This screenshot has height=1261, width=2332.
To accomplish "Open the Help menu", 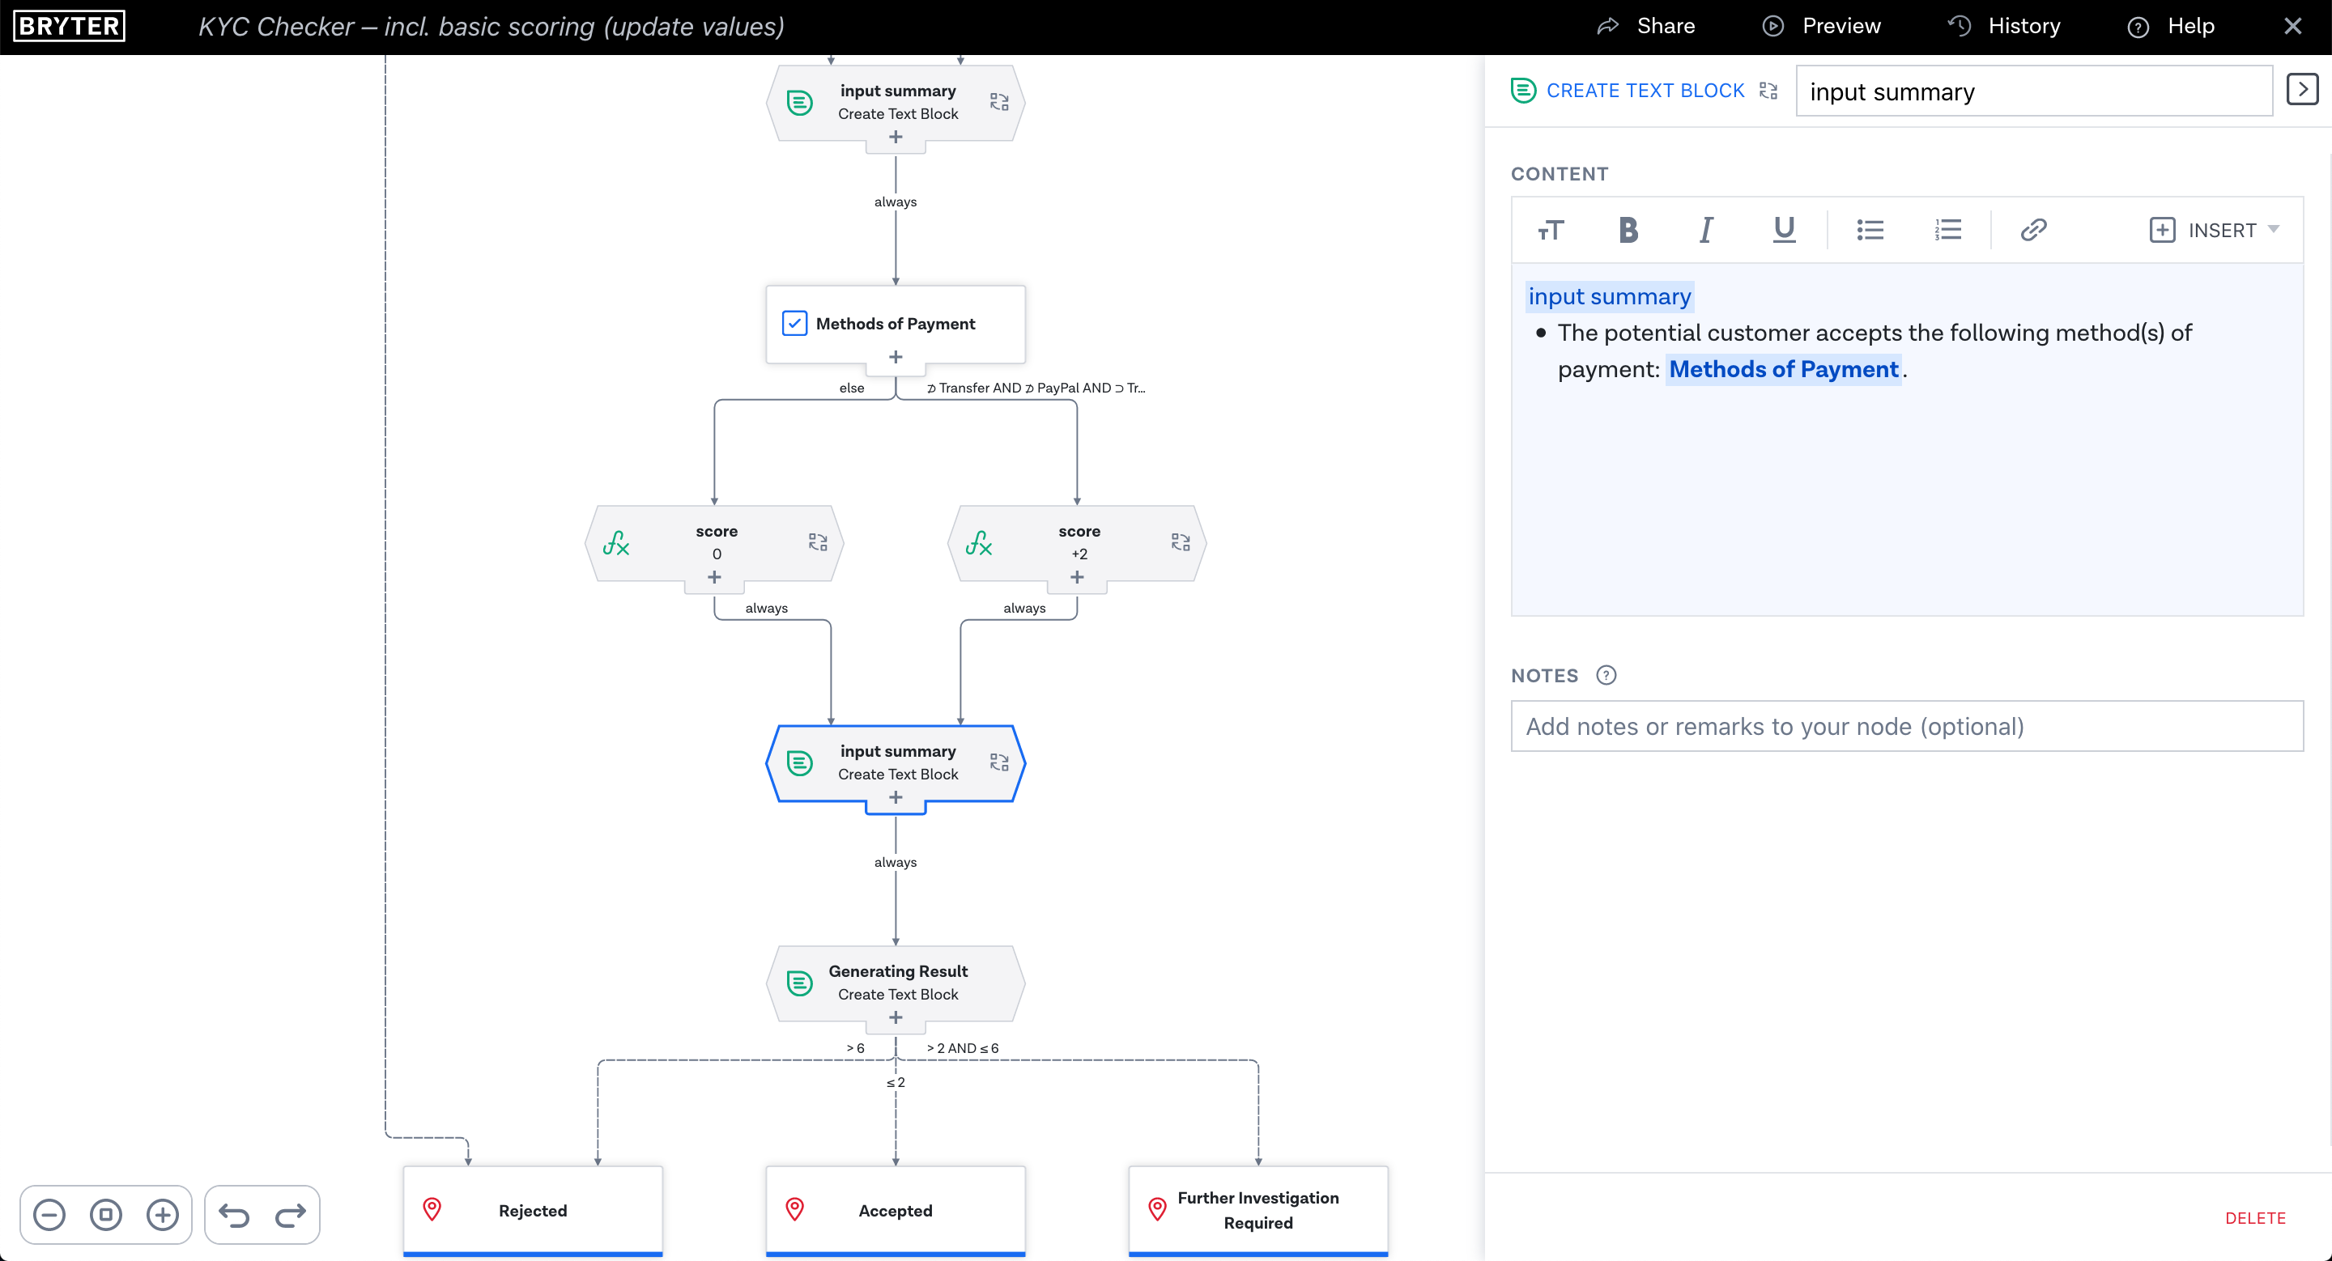I will 2171,26.
